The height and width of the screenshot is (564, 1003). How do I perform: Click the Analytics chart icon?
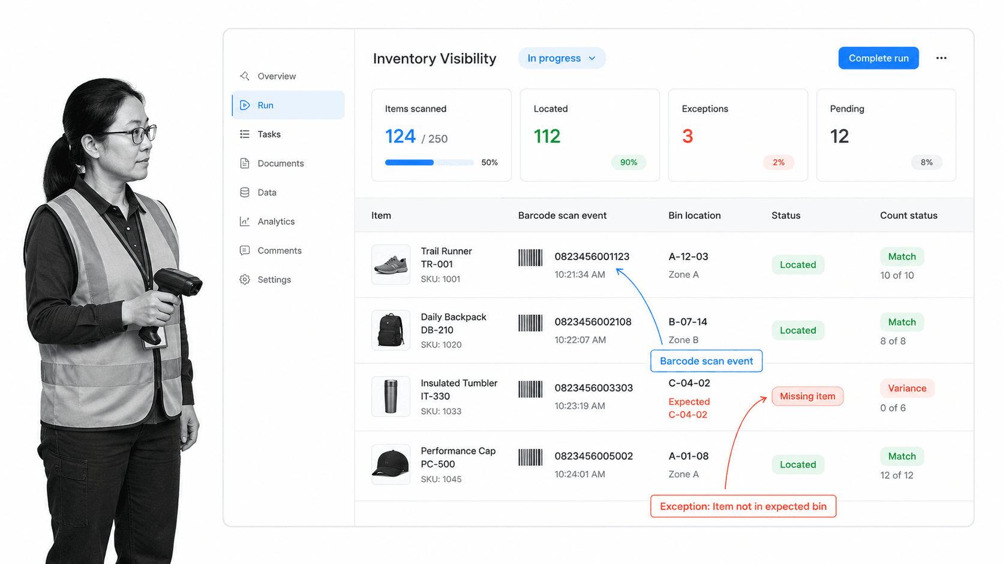point(245,221)
